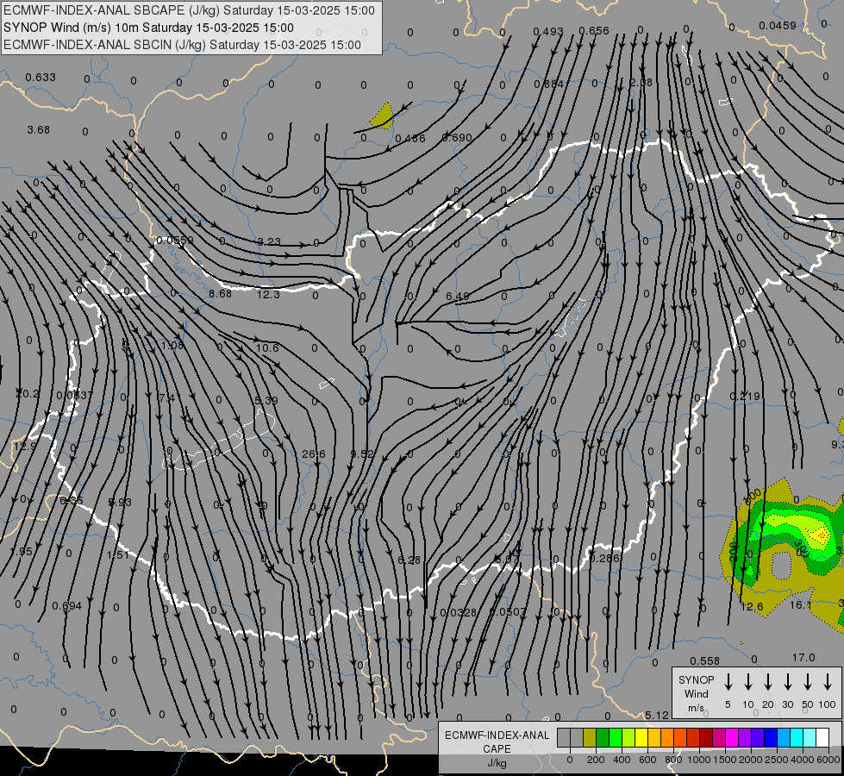Image resolution: width=844 pixels, height=776 pixels.
Task: Click the map value 3.68
Action: [x=38, y=130]
